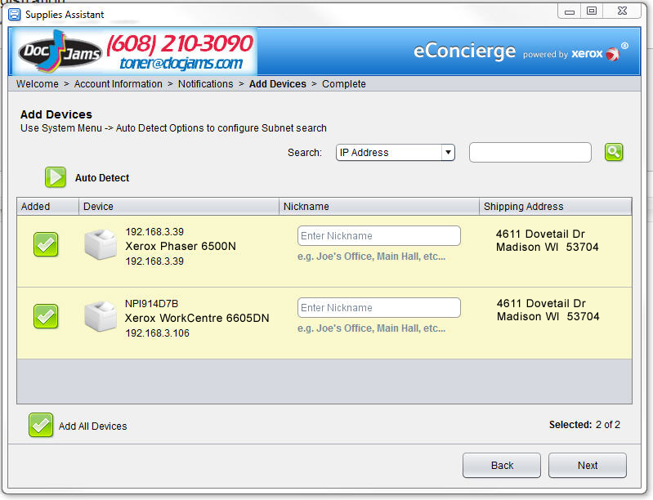Go to Notifications breadcrumb step
The width and height of the screenshot is (653, 500).
(205, 84)
